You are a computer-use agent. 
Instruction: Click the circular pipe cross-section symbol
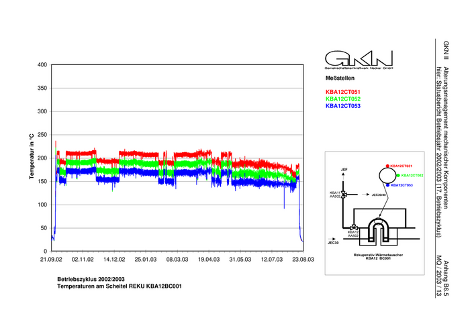[386, 175]
